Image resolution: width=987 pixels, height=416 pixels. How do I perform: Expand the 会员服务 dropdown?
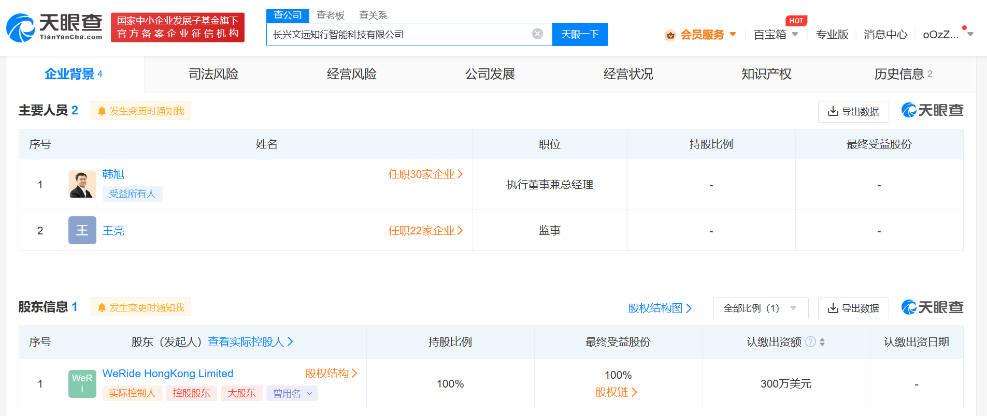coord(733,34)
